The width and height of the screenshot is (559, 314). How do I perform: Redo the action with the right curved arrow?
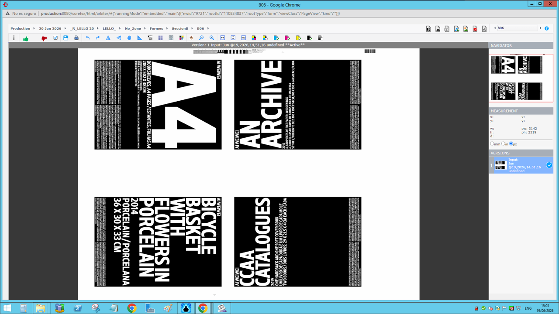(x=98, y=38)
